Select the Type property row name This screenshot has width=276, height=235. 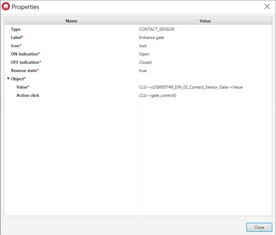pos(16,29)
